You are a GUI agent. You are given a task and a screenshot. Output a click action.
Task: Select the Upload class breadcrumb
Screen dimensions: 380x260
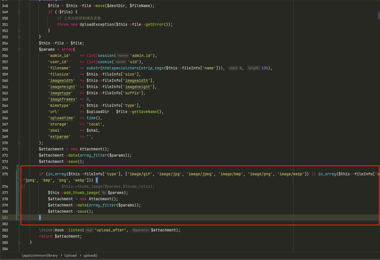(70, 255)
